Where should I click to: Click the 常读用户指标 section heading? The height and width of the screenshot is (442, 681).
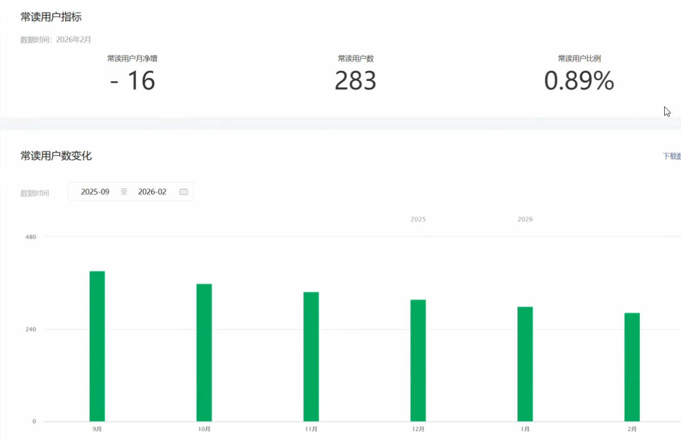(51, 17)
